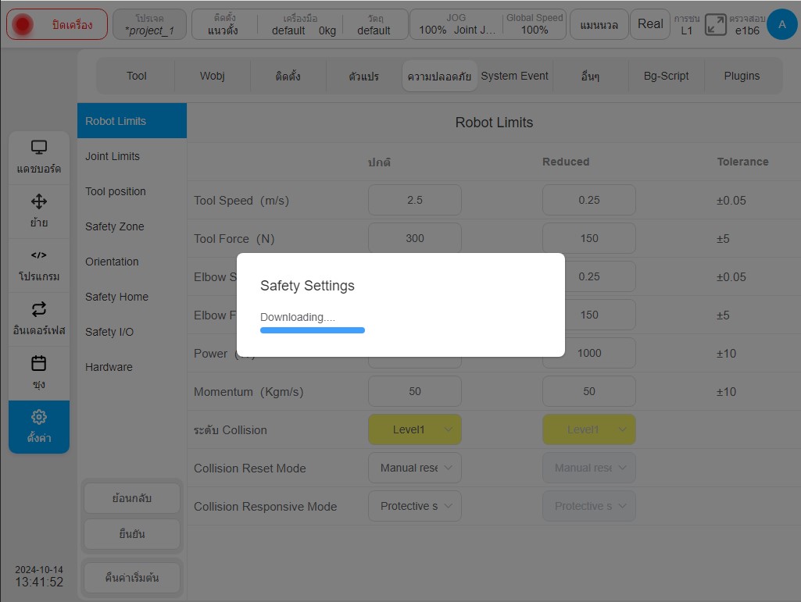The image size is (801, 602).
Task: Click reduced Momentum field 50
Action: [x=589, y=391]
